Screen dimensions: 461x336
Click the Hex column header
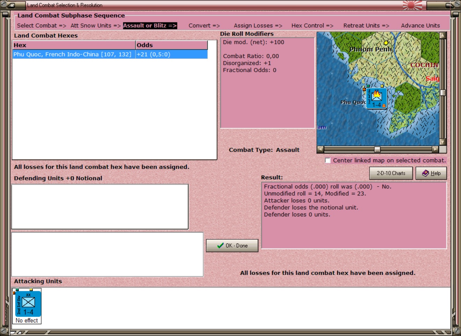coord(74,45)
